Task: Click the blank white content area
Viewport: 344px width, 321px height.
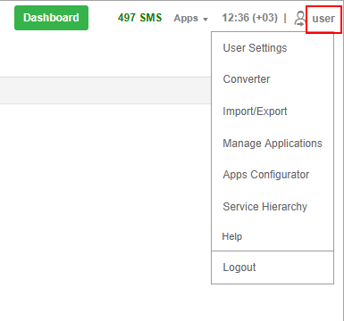Action: click(105, 208)
